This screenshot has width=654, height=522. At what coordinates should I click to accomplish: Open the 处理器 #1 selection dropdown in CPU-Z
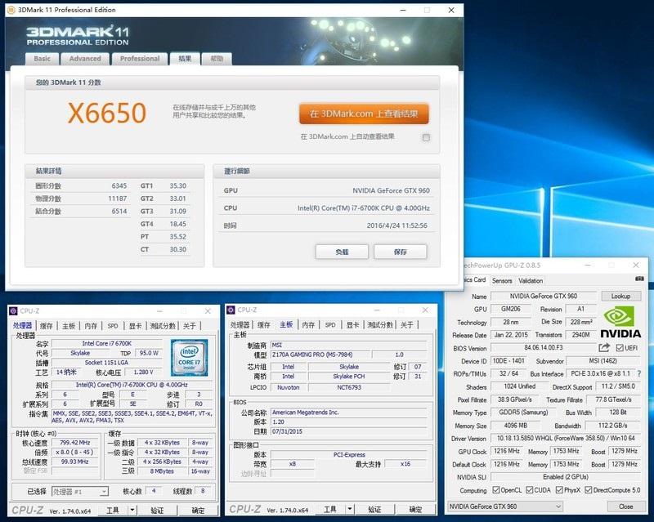[x=80, y=492]
